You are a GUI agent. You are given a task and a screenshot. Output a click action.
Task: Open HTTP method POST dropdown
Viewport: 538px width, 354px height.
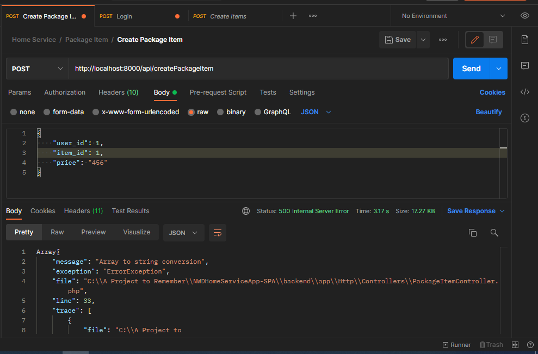tap(38, 69)
